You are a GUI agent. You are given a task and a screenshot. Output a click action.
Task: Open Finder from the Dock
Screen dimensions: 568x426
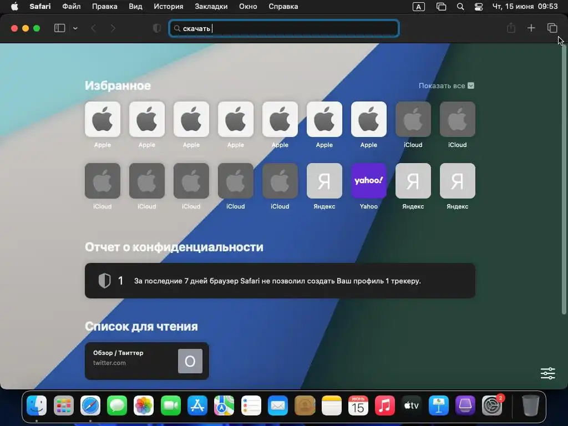click(37, 405)
